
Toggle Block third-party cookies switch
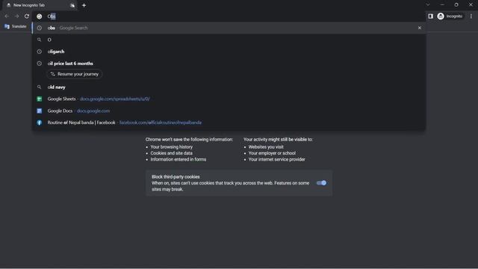tap(321, 183)
